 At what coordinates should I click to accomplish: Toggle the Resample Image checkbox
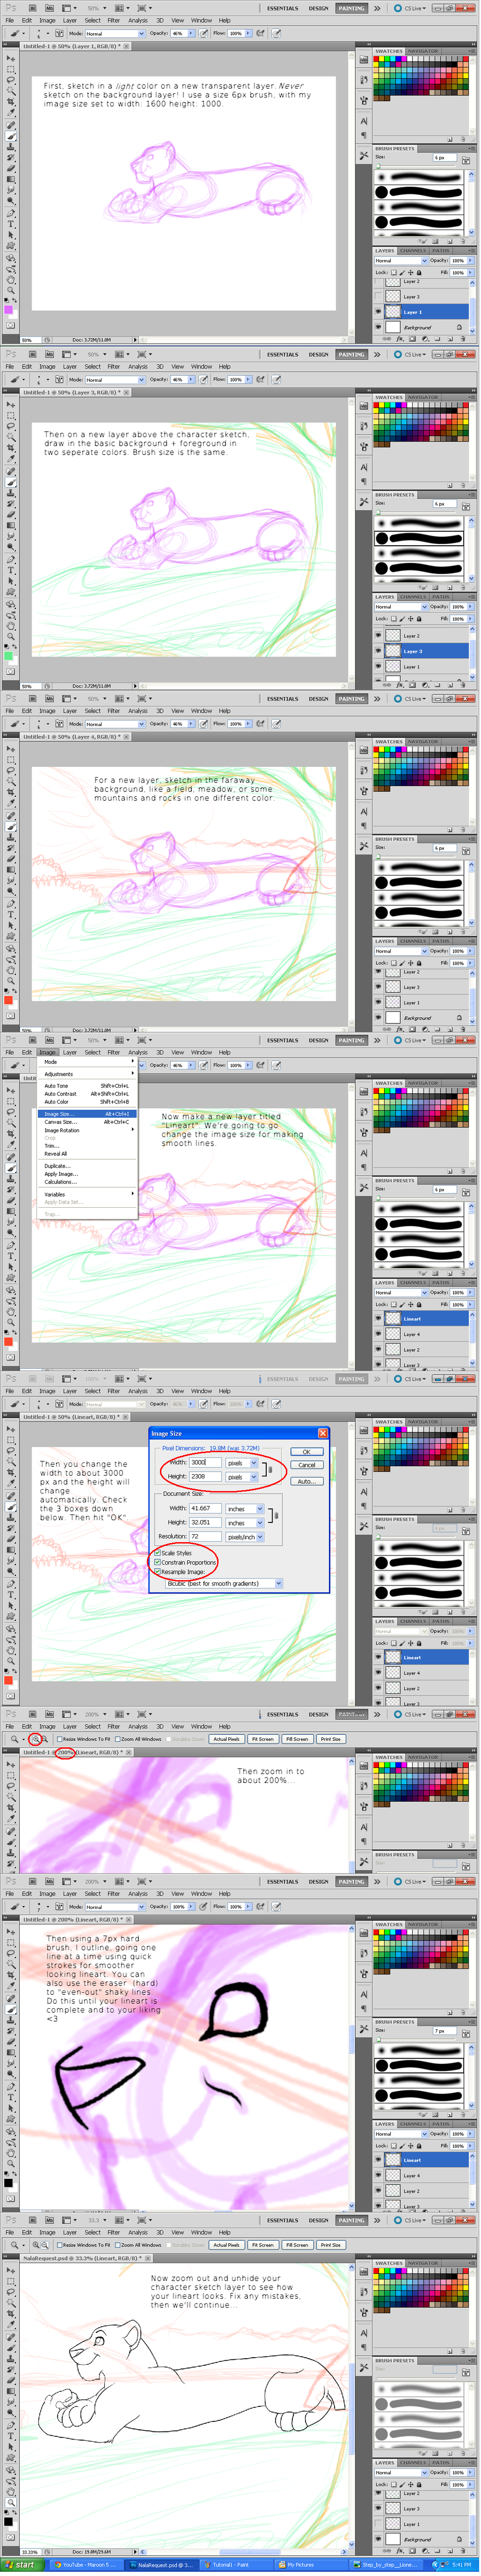pos(158,1571)
